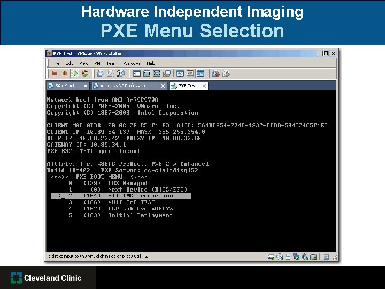Click the Full Screen mode icon
This screenshot has width=385, height=289.
157,73
